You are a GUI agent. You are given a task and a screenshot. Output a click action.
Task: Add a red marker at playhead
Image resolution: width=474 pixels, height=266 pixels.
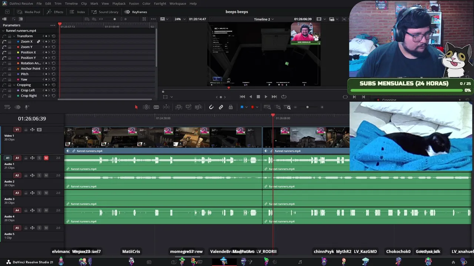[253, 107]
